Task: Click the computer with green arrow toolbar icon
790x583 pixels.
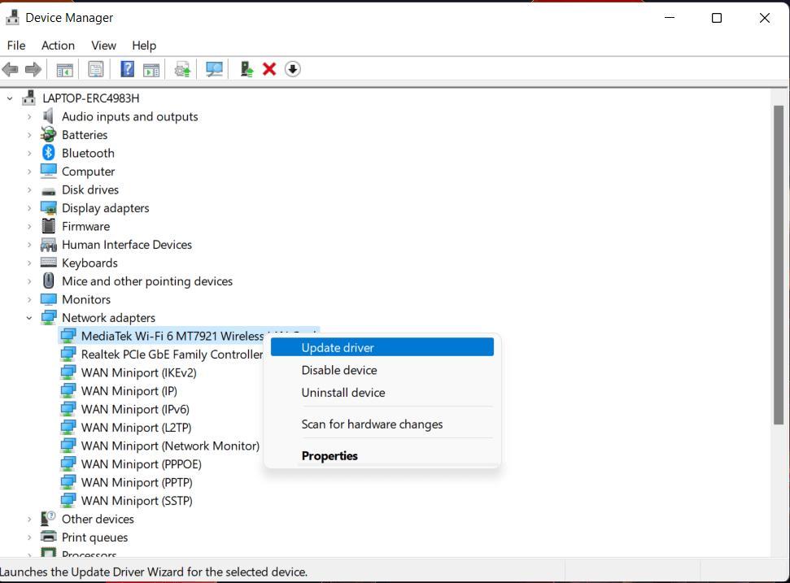Action: 247,69
